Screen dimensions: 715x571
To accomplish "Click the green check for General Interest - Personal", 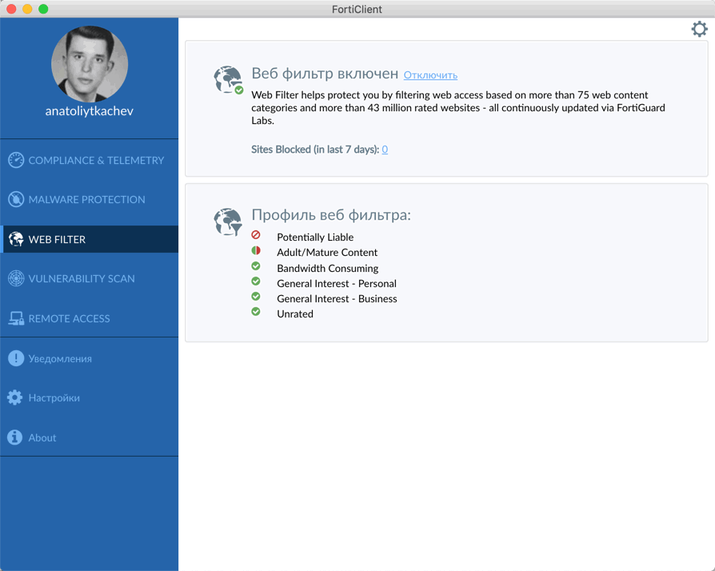I will tap(256, 282).
